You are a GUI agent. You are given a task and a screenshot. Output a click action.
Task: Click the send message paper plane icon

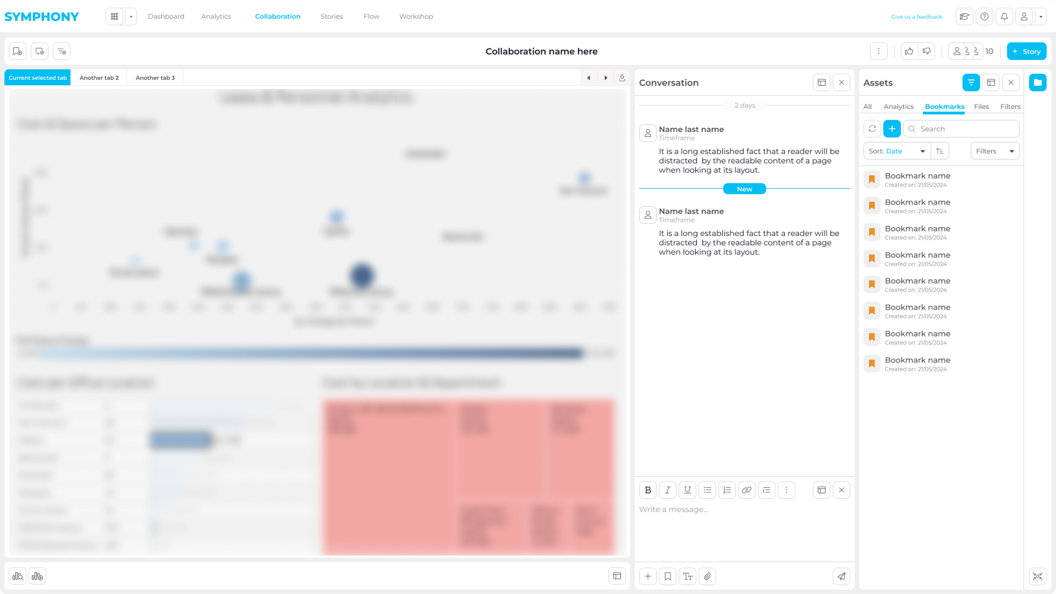[842, 576]
